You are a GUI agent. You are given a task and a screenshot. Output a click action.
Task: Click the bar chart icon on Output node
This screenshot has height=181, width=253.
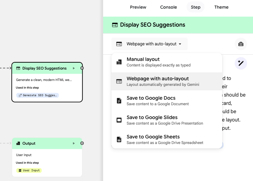(18, 143)
